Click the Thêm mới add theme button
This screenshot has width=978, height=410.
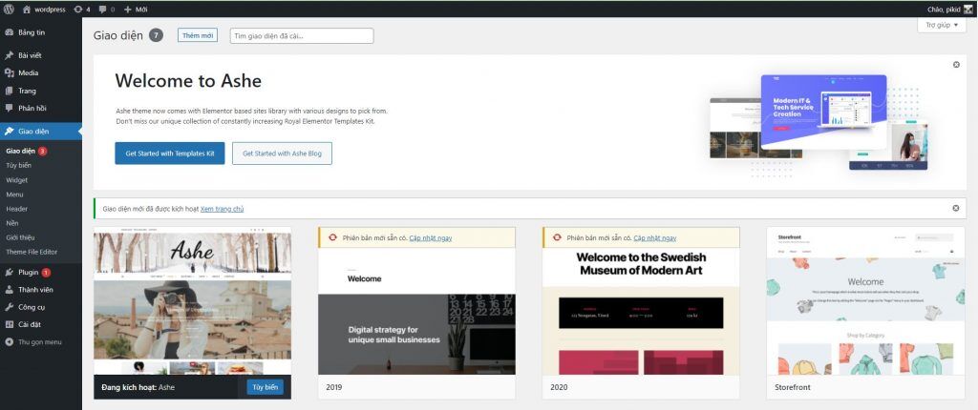(198, 35)
